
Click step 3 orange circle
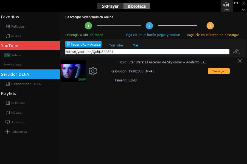point(210,26)
